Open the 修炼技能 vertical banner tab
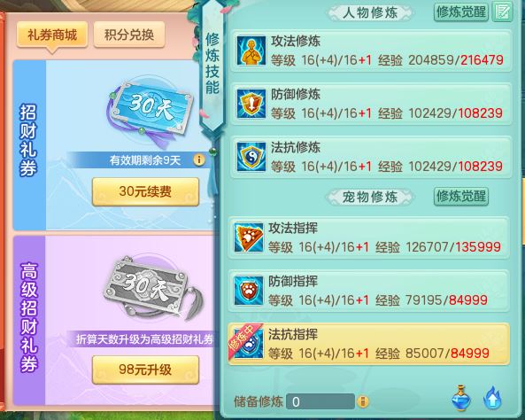This screenshot has height=420, width=525. pyautogui.click(x=212, y=64)
